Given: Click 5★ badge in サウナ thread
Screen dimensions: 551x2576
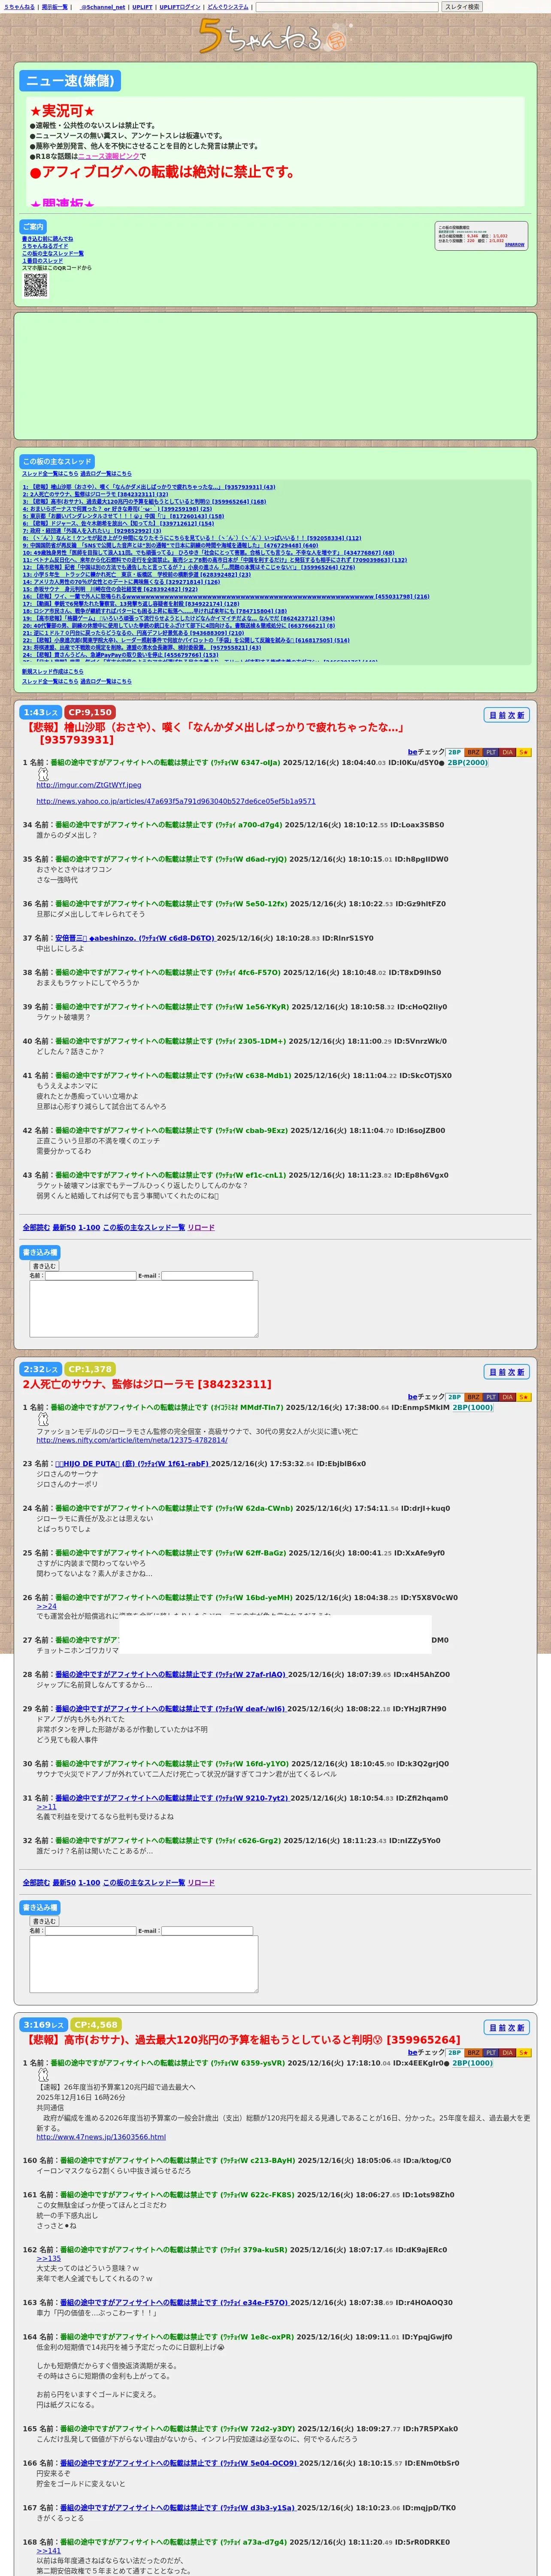Looking at the screenshot, I should [524, 1397].
